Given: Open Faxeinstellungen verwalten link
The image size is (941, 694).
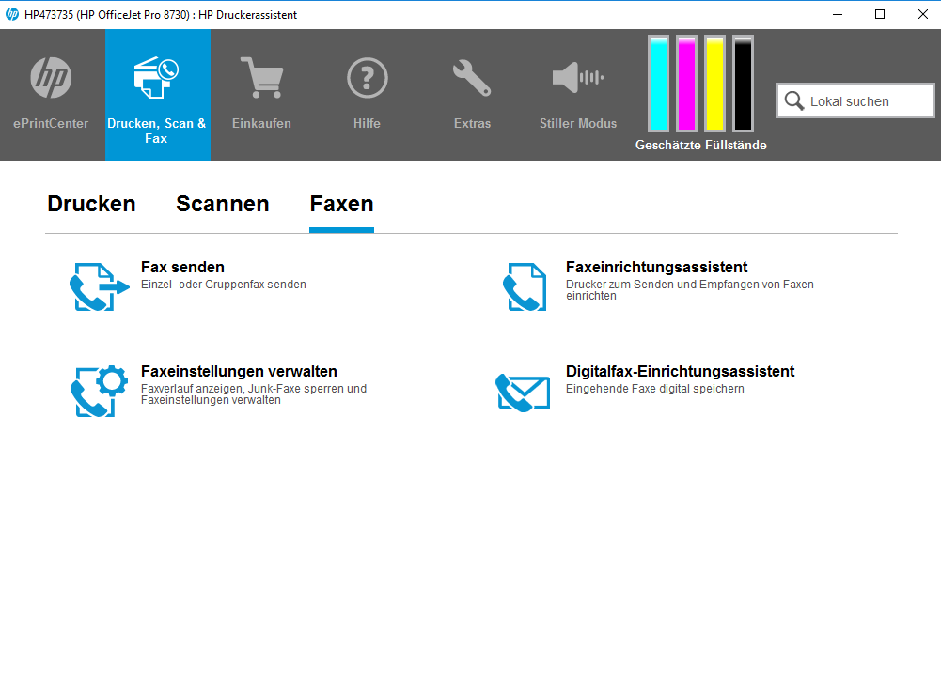Looking at the screenshot, I should click(239, 372).
